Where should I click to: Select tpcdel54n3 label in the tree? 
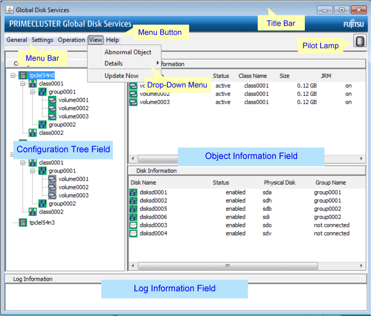click(x=42, y=223)
